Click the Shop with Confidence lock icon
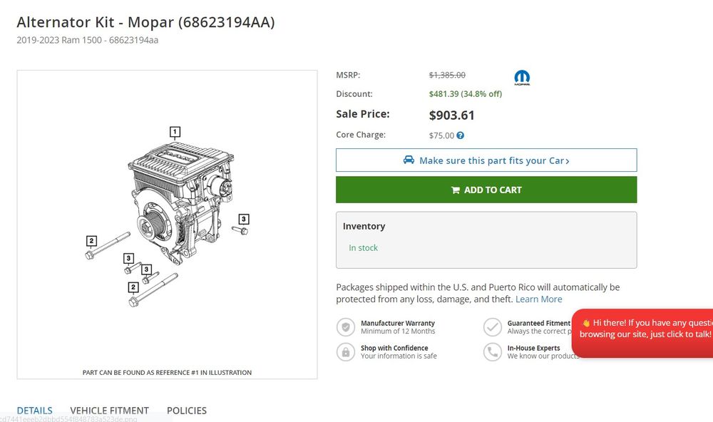The image size is (713, 422). 346,352
